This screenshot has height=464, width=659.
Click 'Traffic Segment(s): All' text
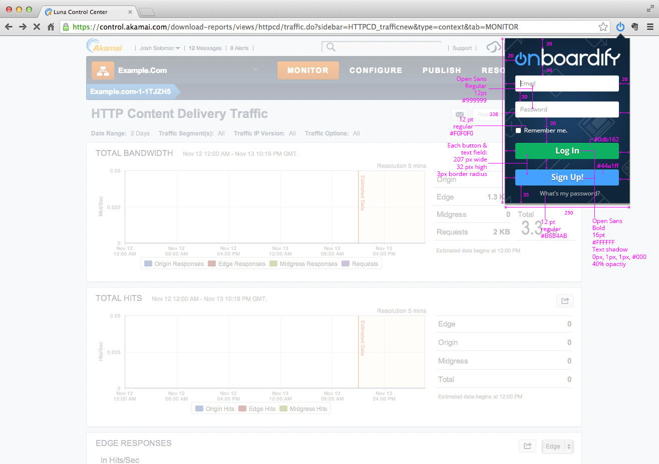click(x=192, y=133)
